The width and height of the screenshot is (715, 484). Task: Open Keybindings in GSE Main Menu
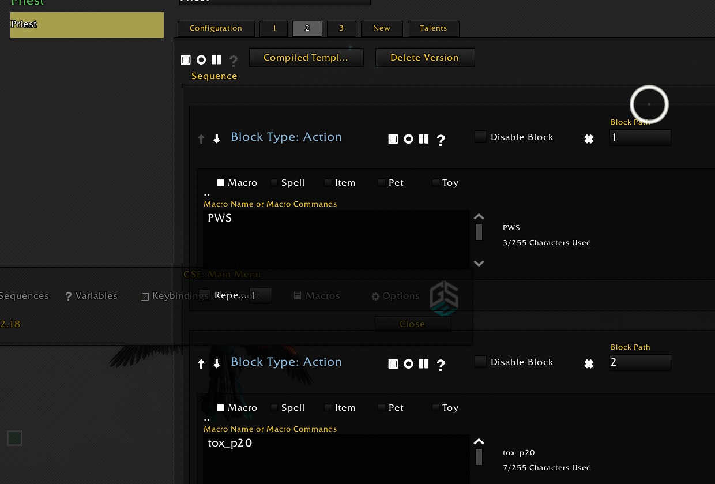coord(175,296)
